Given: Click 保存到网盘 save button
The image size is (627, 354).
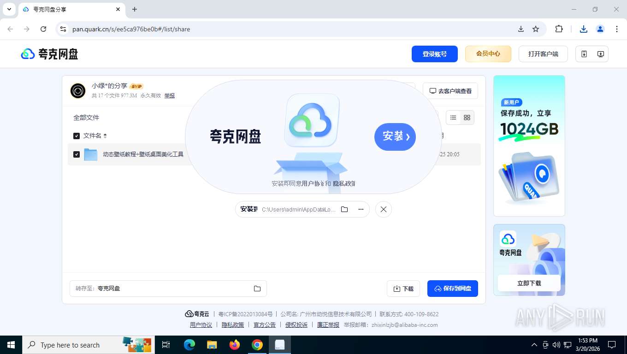Looking at the screenshot, I should click(453, 289).
